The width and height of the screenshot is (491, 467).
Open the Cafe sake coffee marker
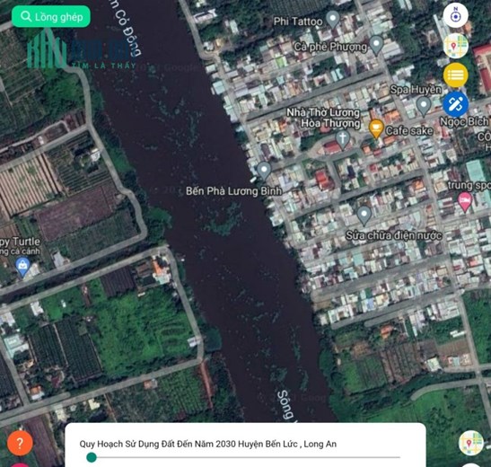(376, 128)
